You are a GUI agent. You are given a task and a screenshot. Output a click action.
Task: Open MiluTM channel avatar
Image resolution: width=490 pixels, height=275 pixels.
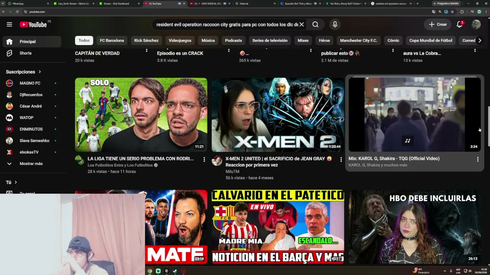217,160
